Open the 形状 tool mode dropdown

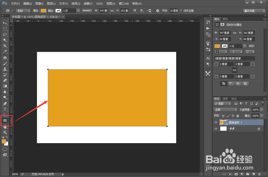pyautogui.click(x=23, y=11)
